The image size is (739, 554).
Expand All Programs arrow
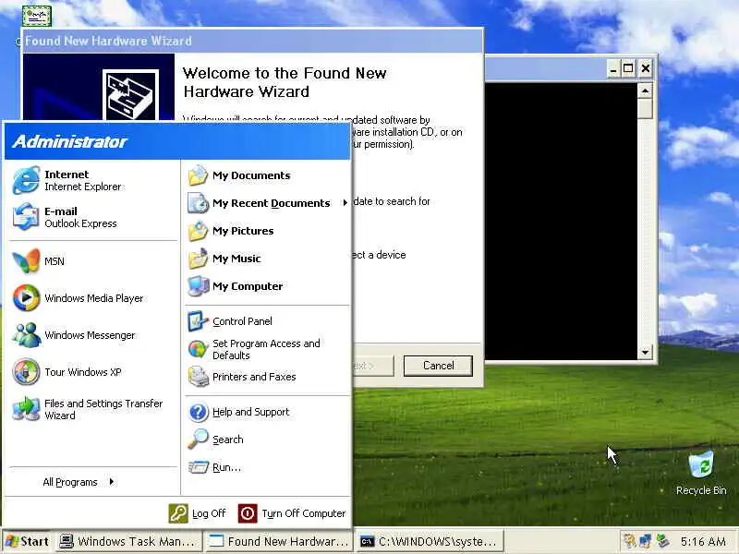[x=112, y=481]
